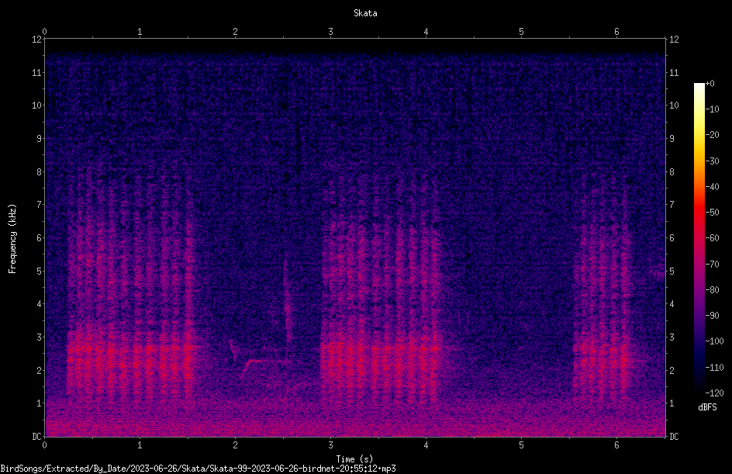Click the "11" tick on the left frequency axis
732x474 pixels.
[37, 72]
